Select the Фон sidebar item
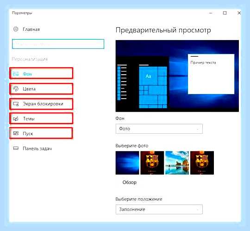 [x=41, y=73]
